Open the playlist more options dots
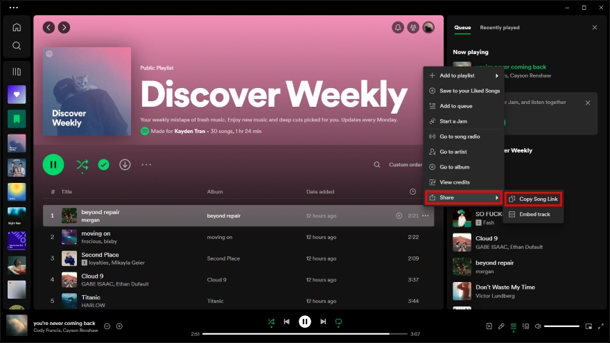This screenshot has width=610, height=343. click(146, 164)
